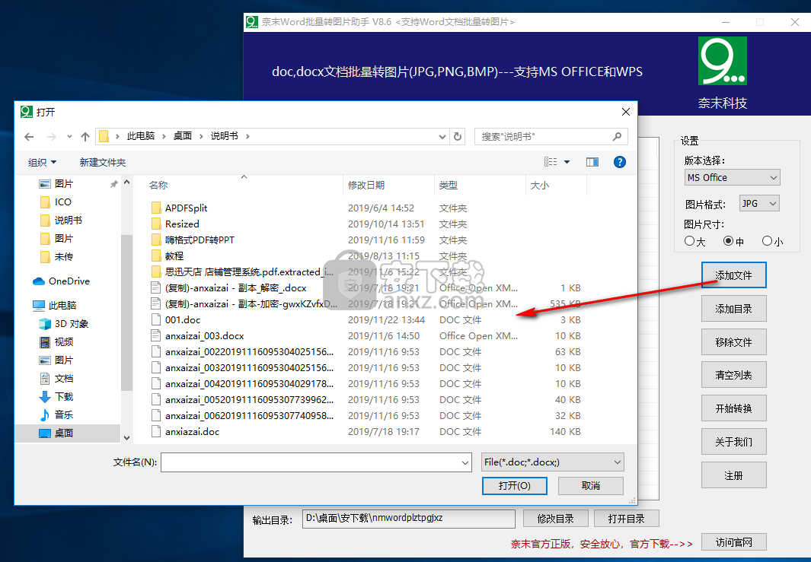811x562 pixels.
Task: Select OneDrive in navigation pane
Action: tap(69, 281)
